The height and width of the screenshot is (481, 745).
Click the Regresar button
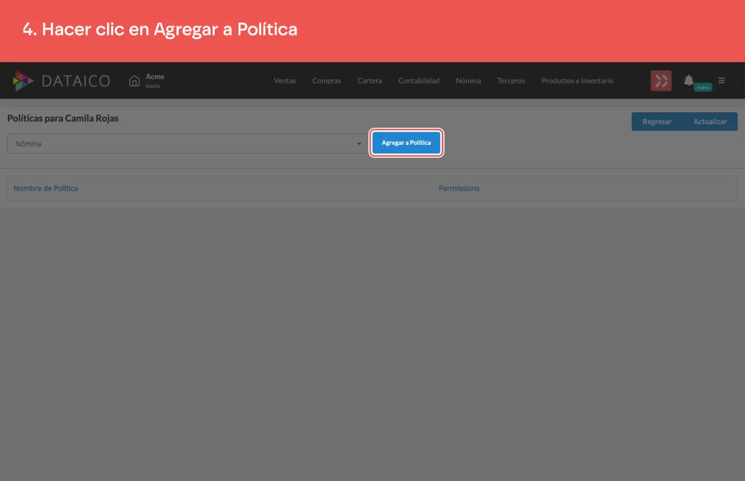click(x=657, y=122)
